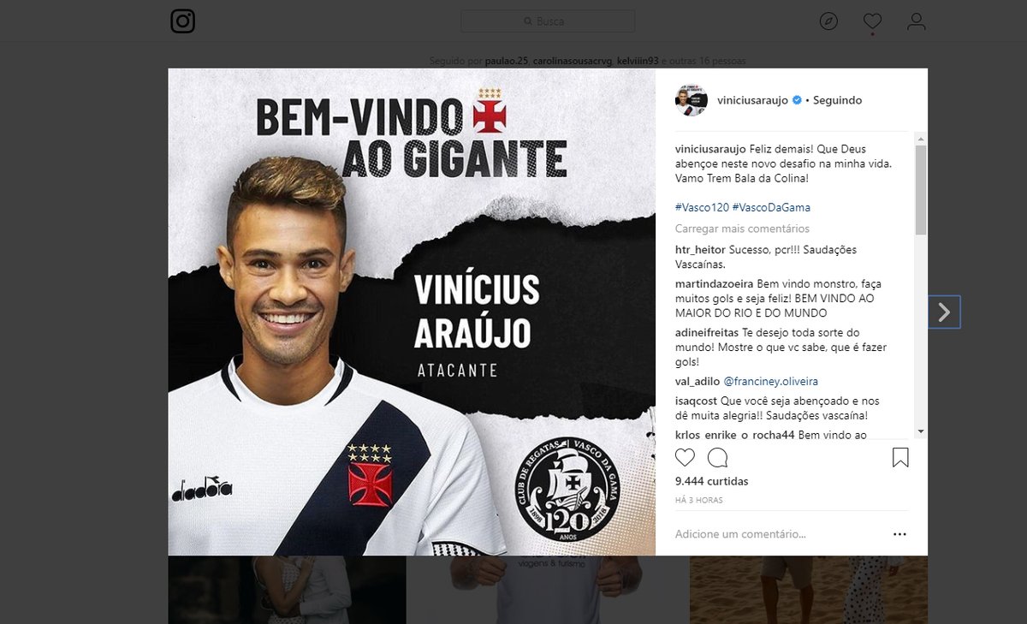Open the activity heart icon in header
The height and width of the screenshot is (624, 1027).
872,21
